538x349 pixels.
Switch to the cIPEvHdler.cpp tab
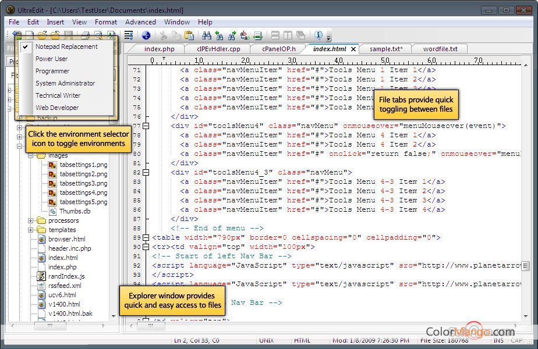(218, 49)
